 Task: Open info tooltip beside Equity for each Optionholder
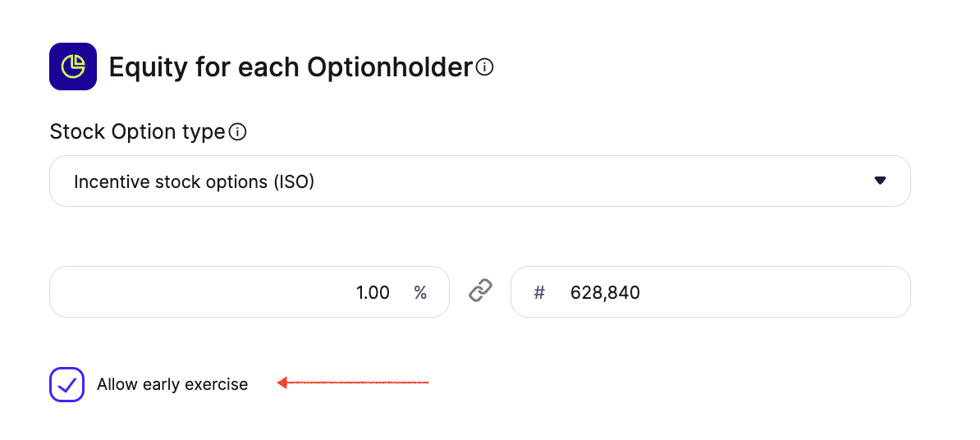[x=484, y=66]
